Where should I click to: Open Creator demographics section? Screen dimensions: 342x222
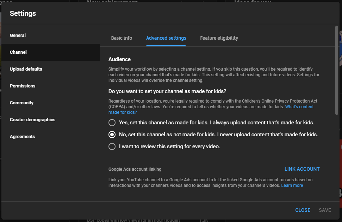click(50, 119)
